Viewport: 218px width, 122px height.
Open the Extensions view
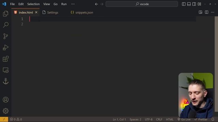coord(5,59)
